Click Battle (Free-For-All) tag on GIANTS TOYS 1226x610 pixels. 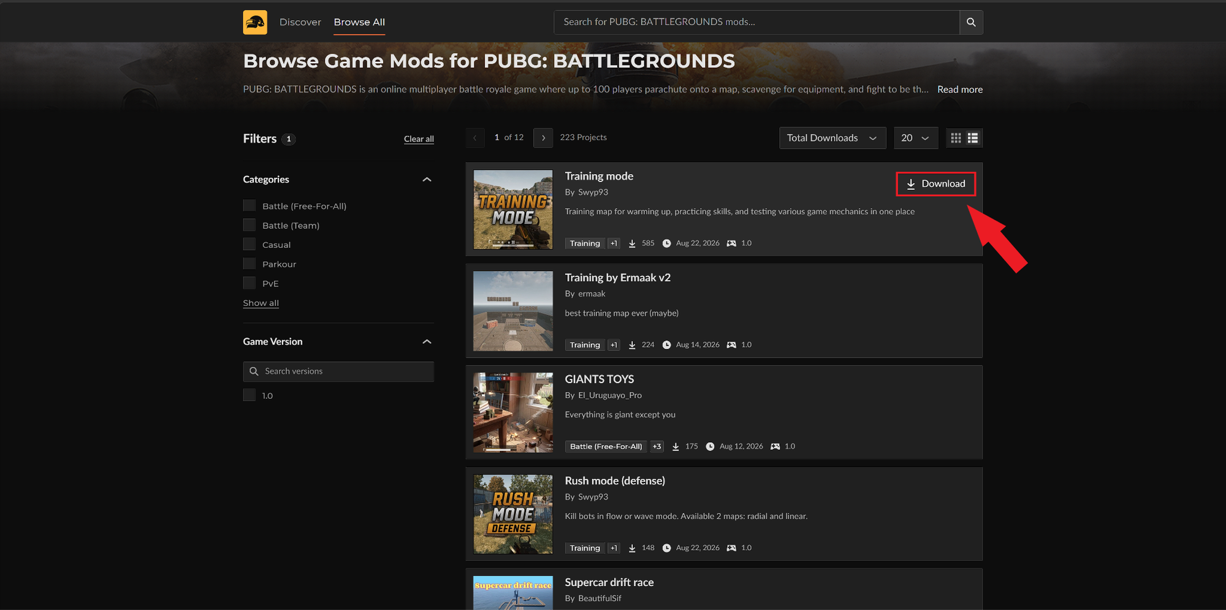click(x=606, y=446)
